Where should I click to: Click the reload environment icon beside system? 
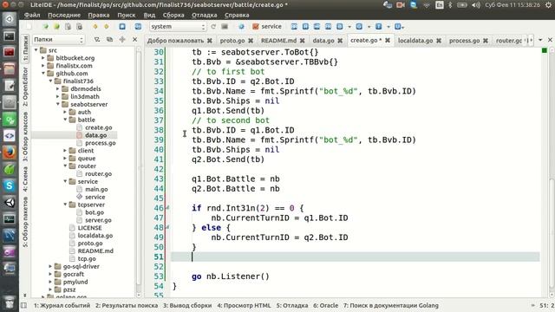point(213,27)
